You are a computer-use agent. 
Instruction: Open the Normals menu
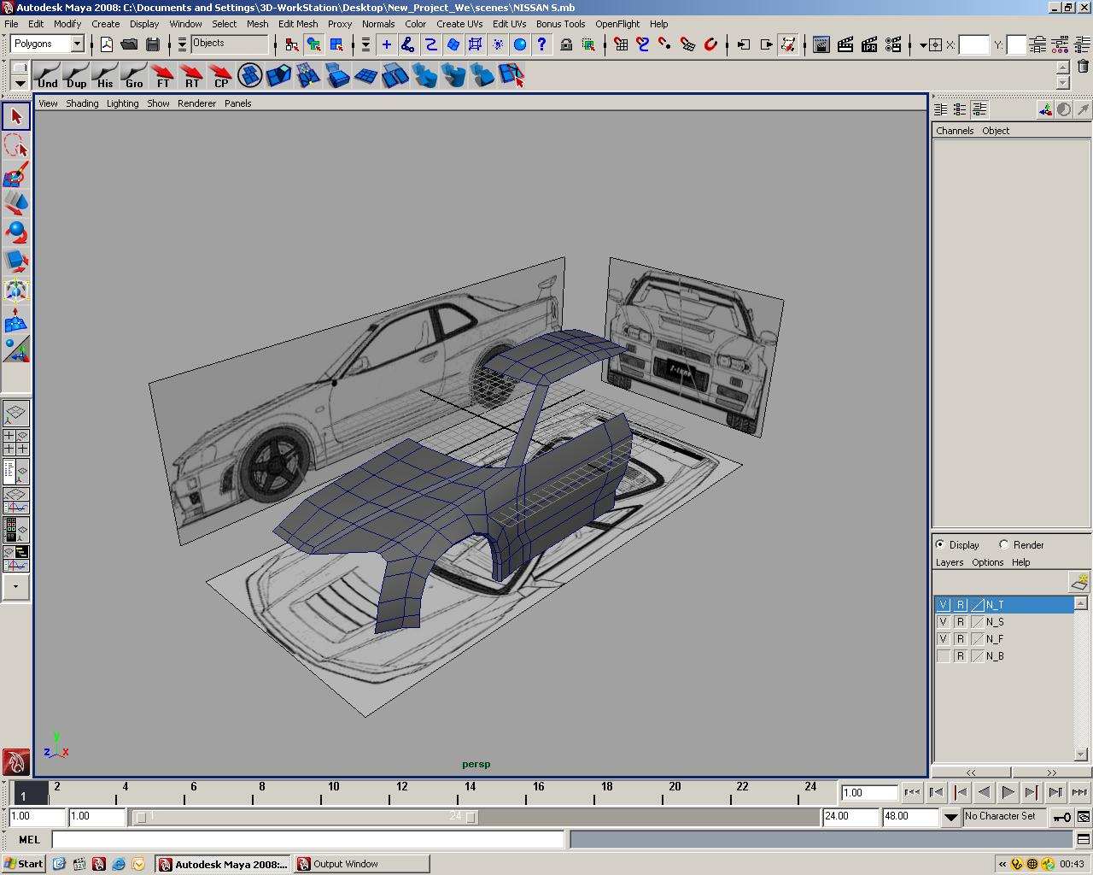(x=378, y=24)
